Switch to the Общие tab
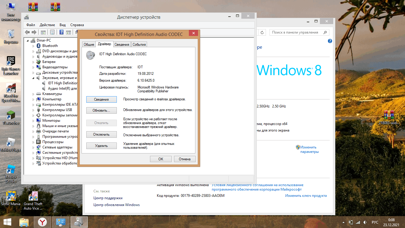This screenshot has width=405, height=228. pyautogui.click(x=89, y=45)
